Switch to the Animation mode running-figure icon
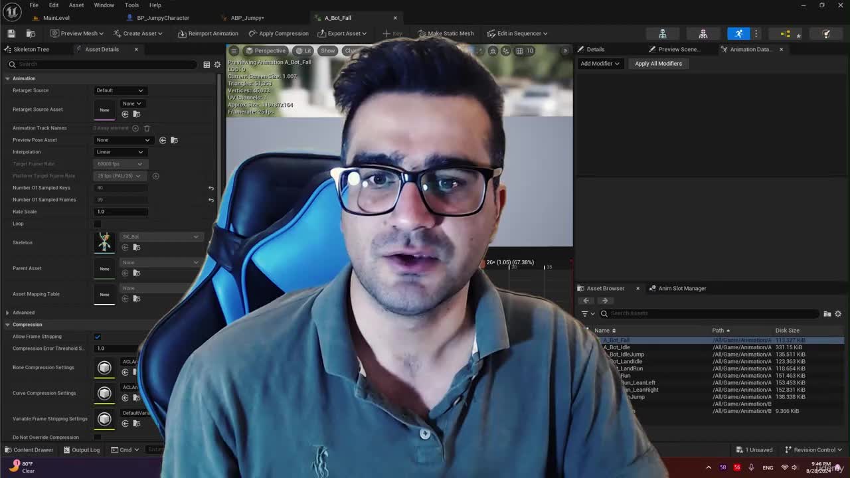This screenshot has height=478, width=850. click(738, 33)
